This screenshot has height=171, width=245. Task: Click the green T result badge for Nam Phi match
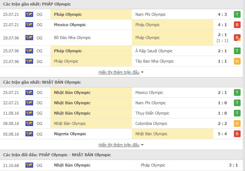[238, 14]
